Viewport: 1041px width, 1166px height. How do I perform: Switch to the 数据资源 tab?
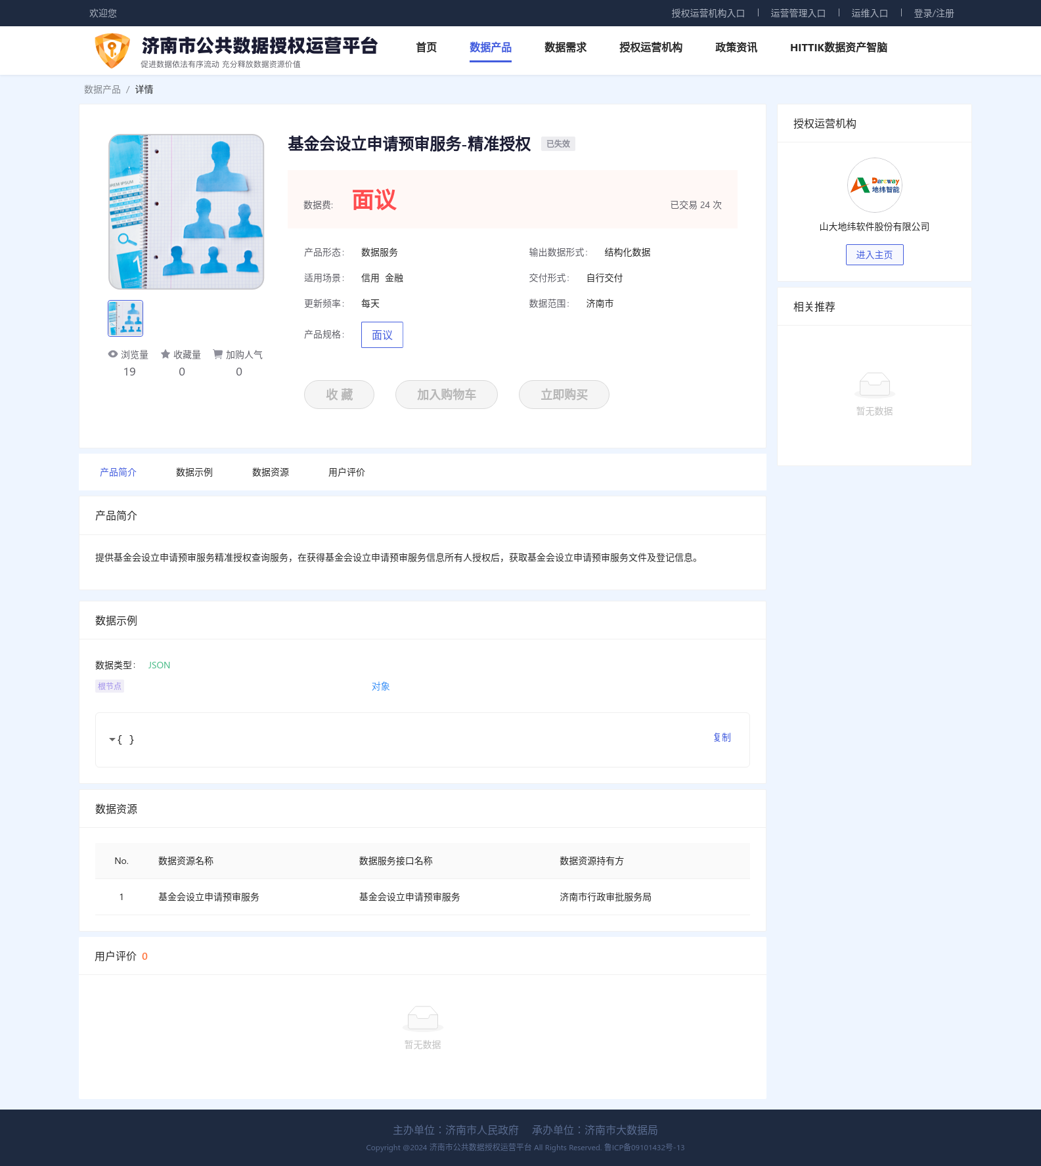pos(271,472)
